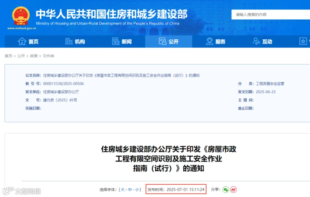Click the 服务 headset person icon
The image size is (310, 197).
pyautogui.click(x=209, y=41)
